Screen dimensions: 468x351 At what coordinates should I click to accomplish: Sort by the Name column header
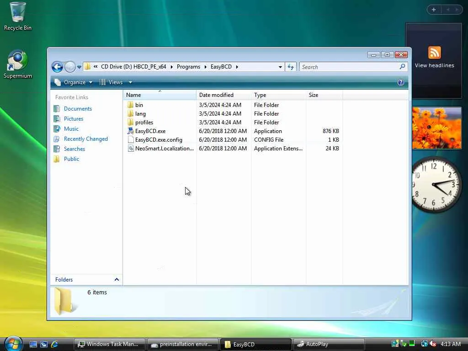[x=160, y=95]
